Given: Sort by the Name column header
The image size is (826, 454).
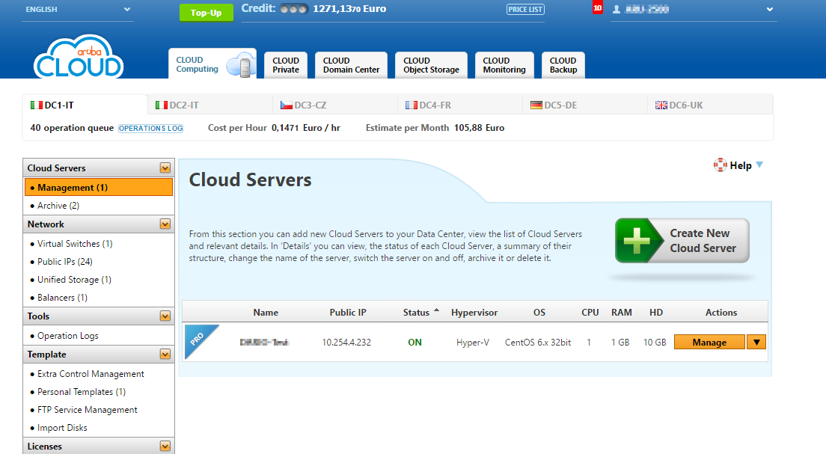Looking at the screenshot, I should [266, 313].
